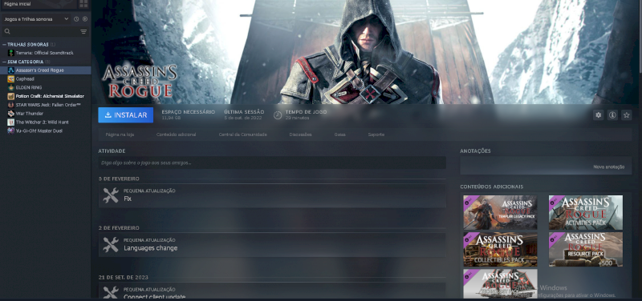
Task: Open Jogos e Trilhas sonoras dropdown
Action: pyautogui.click(x=36, y=19)
